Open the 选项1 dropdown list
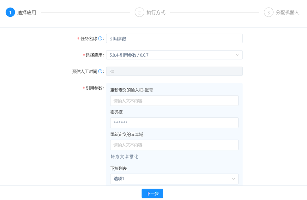 point(171,179)
